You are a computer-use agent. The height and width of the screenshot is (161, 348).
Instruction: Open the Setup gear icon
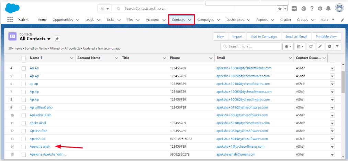320,9
